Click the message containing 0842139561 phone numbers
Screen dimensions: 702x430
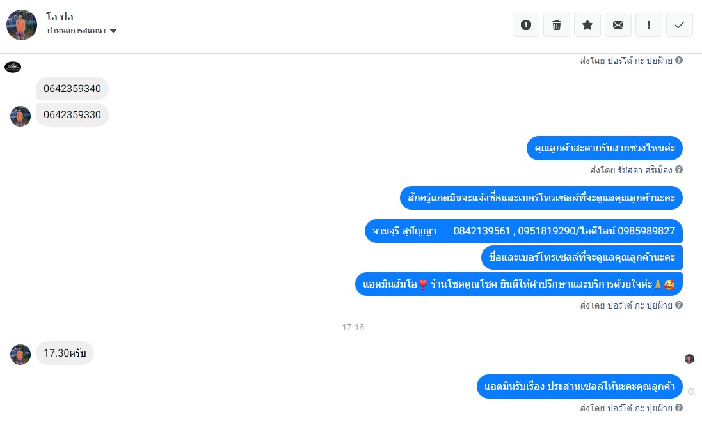(x=523, y=231)
